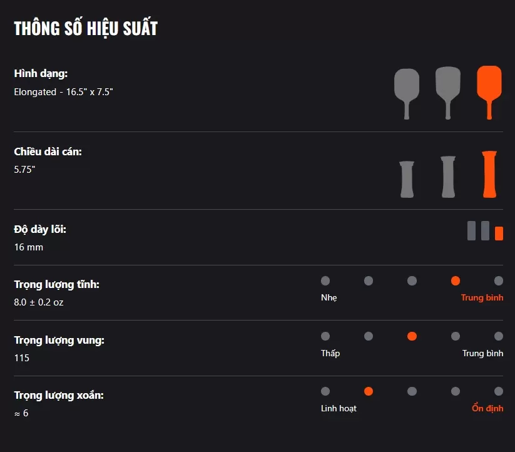Image resolution: width=515 pixels, height=452 pixels.
Task: Select orange dot on Trọng lượng tĩnh scale
Action: point(455,281)
